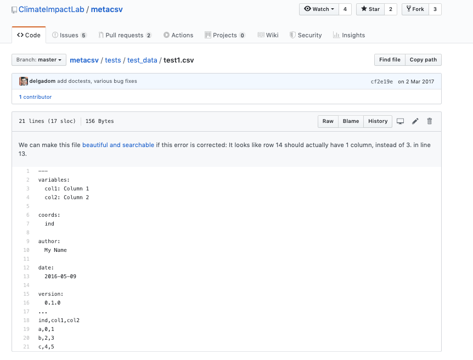Click the Find file button

pyautogui.click(x=390, y=60)
